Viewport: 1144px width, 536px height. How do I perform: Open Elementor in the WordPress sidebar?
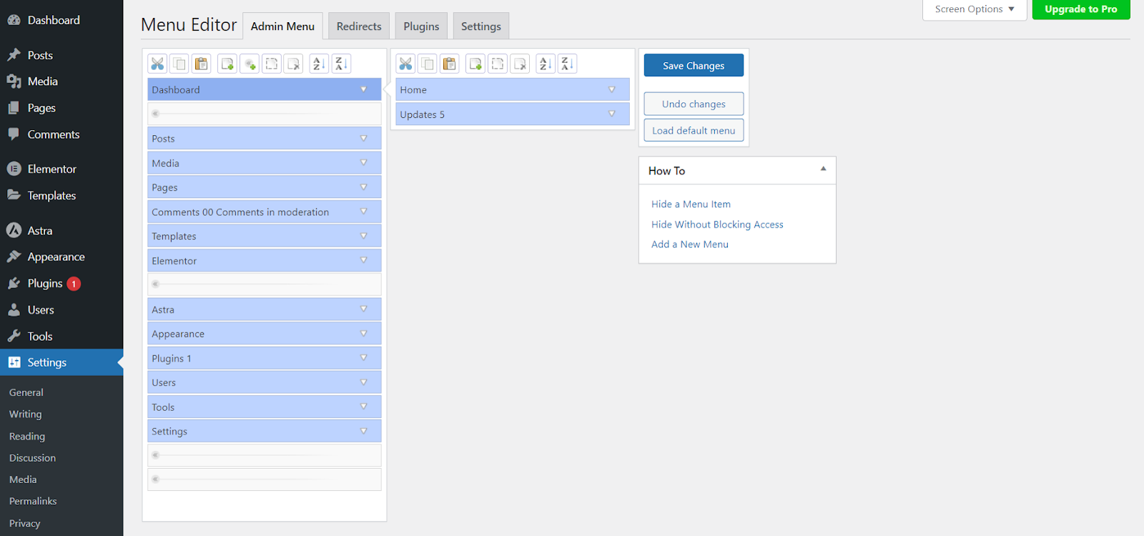click(x=51, y=169)
